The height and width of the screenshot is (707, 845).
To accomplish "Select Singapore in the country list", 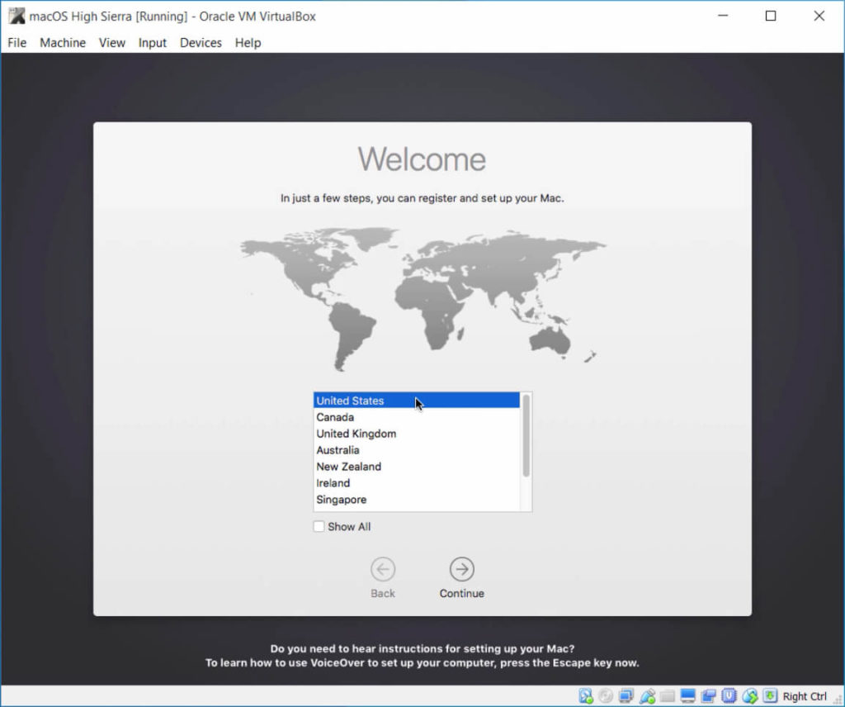I will (x=341, y=500).
